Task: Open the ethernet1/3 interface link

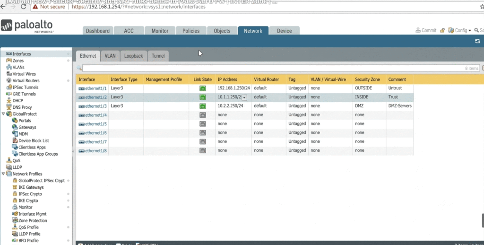Action: click(95, 106)
